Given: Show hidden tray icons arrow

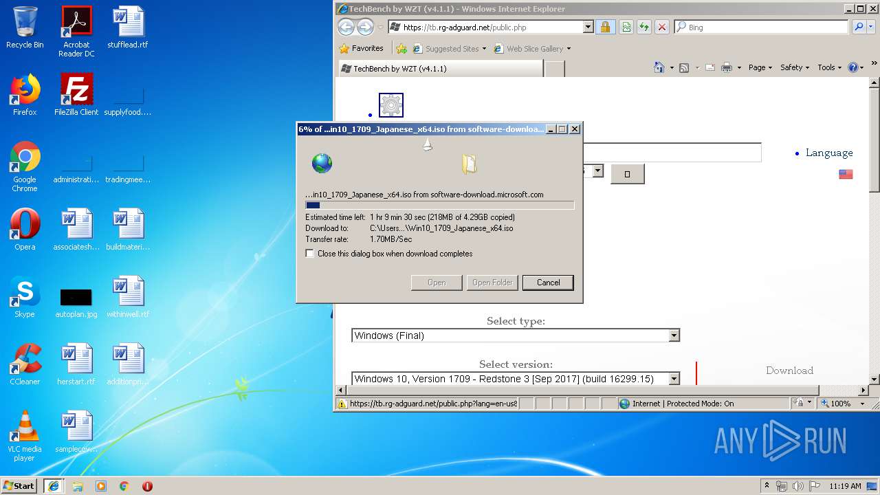Looking at the screenshot, I should tap(767, 486).
